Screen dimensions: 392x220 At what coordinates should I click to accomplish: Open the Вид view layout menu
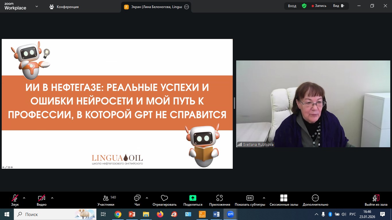point(339,6)
